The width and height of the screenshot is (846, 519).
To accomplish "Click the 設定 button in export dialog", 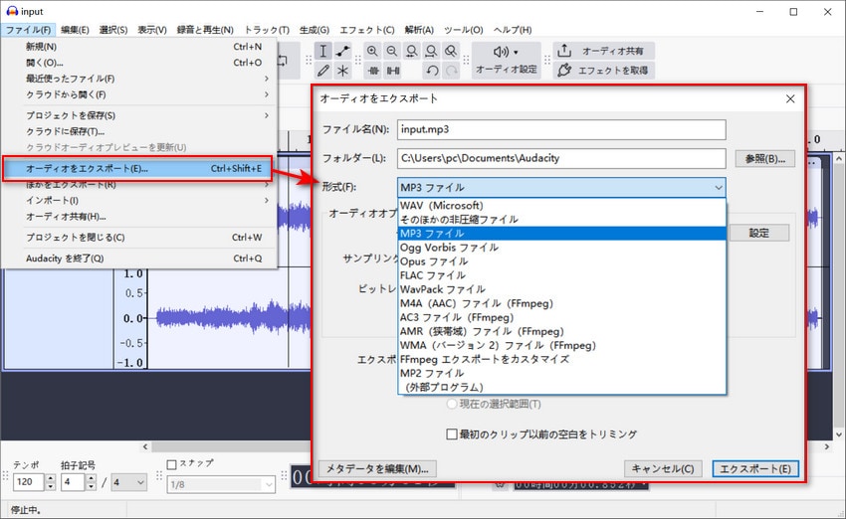I will point(759,233).
